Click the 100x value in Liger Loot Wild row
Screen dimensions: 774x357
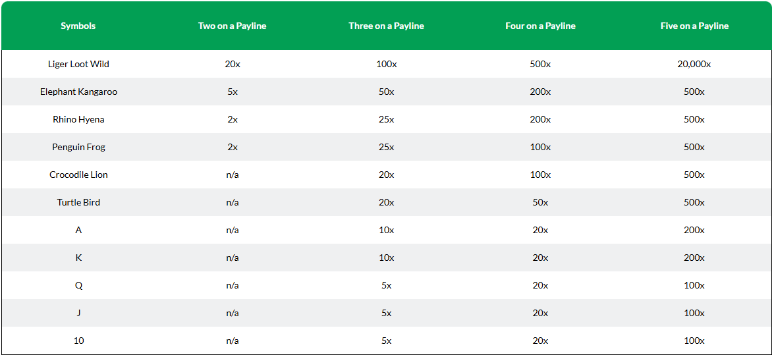[386, 64]
